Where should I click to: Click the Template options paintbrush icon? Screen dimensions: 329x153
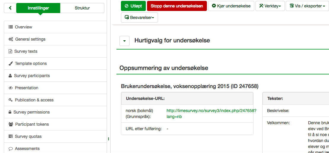click(x=11, y=63)
